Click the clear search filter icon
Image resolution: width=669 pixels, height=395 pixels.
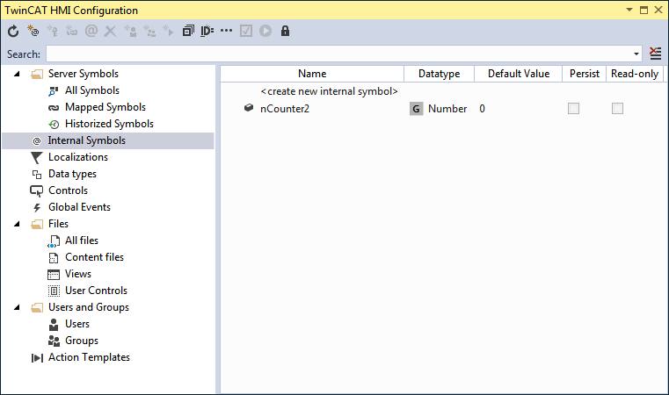[655, 54]
